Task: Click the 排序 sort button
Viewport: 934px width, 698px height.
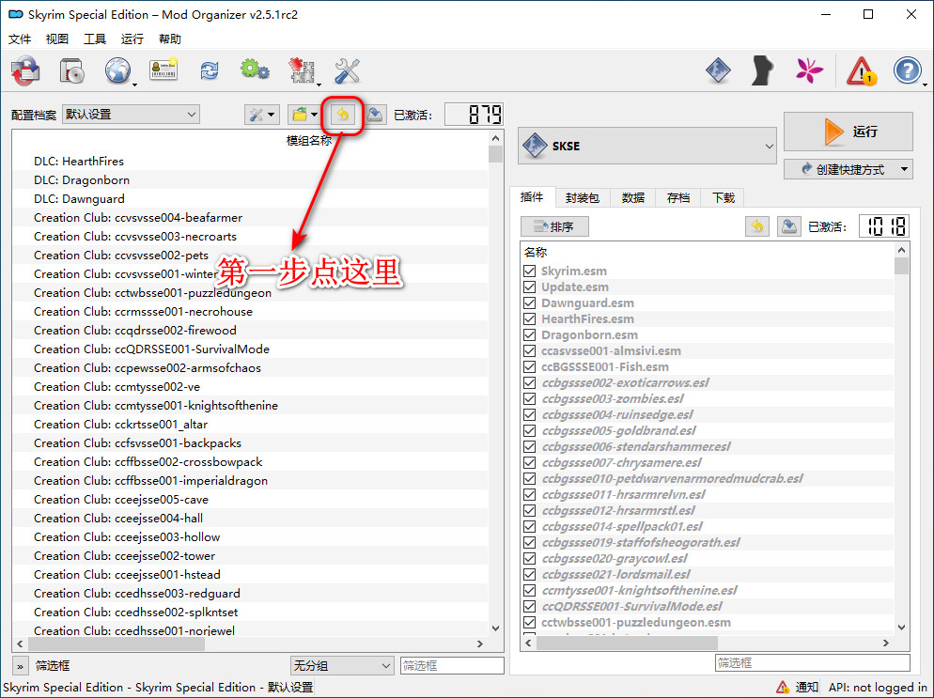Action: (554, 226)
